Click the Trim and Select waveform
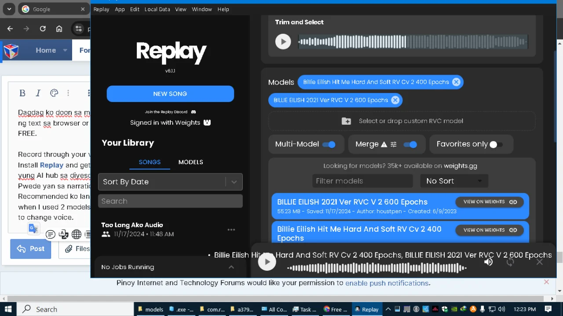Viewport: 563px width, 316px height. (x=413, y=42)
